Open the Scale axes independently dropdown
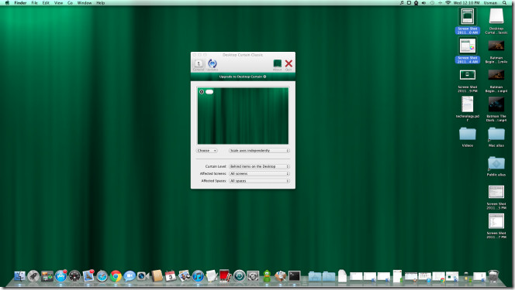Image resolution: width=515 pixels, height=290 pixels. pyautogui.click(x=259, y=151)
